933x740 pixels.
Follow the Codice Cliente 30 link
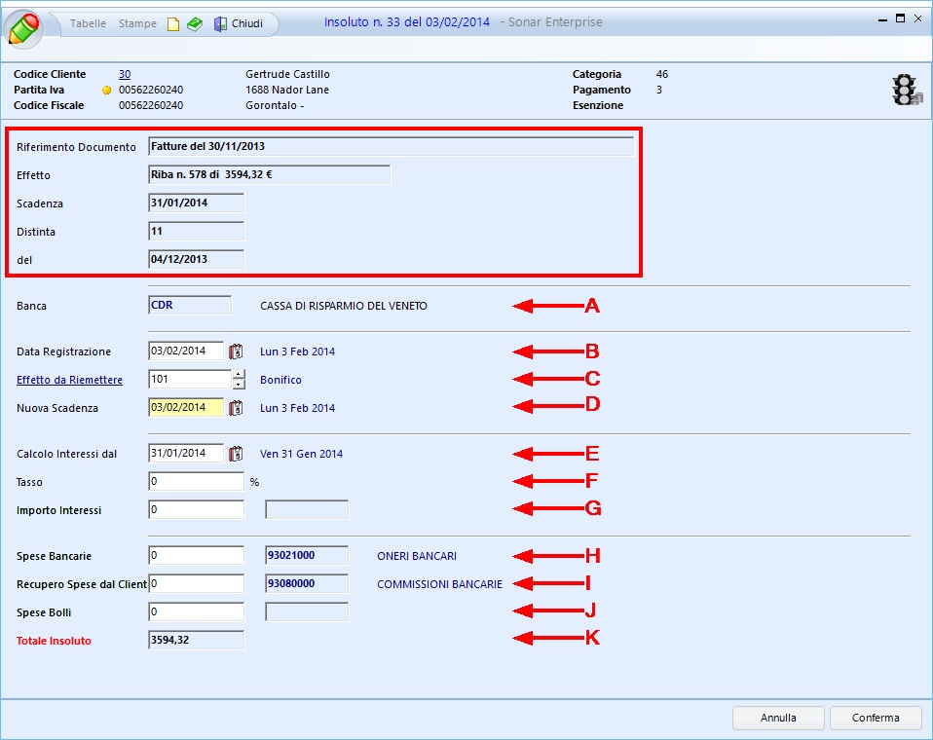point(125,74)
